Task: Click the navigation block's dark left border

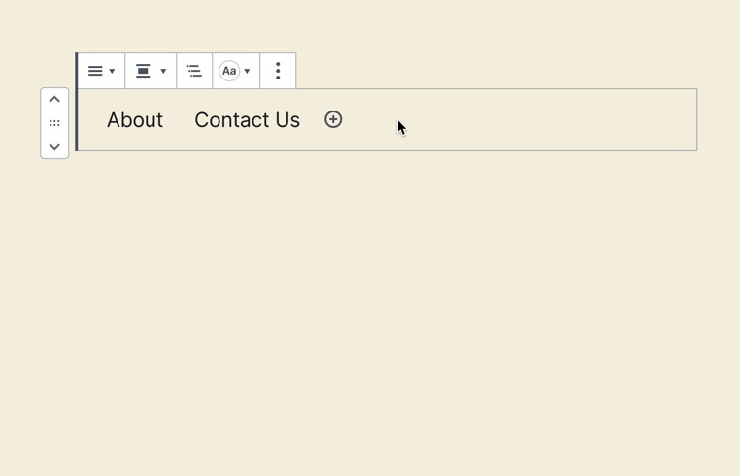Action: coord(77,120)
